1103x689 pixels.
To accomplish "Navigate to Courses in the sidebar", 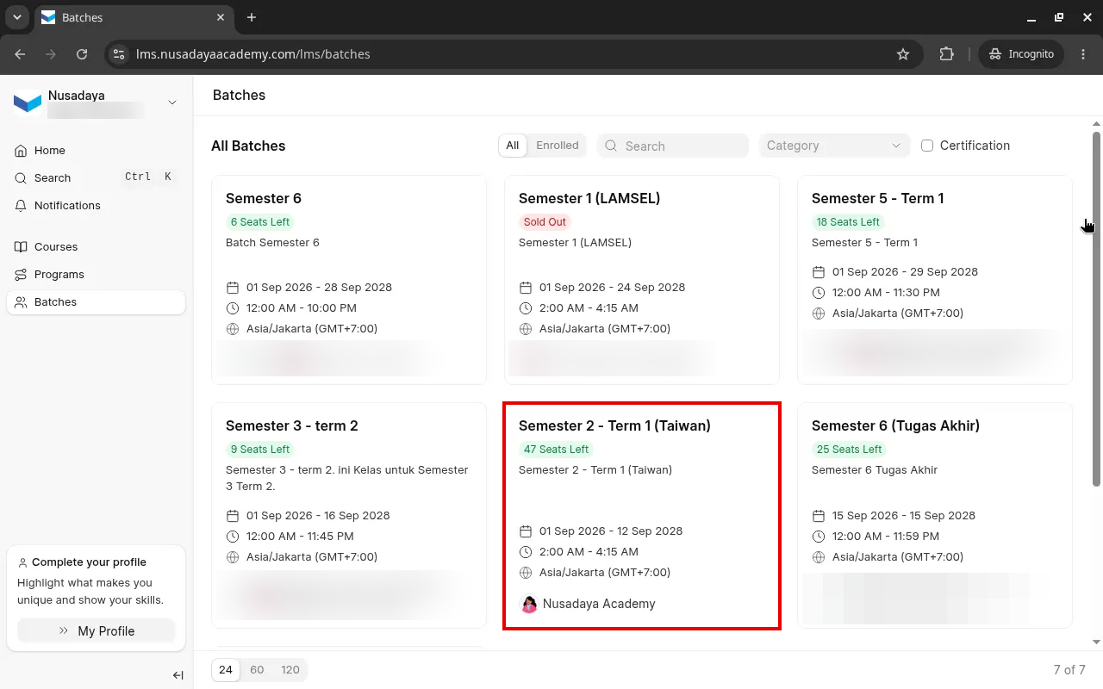I will pyautogui.click(x=96, y=247).
